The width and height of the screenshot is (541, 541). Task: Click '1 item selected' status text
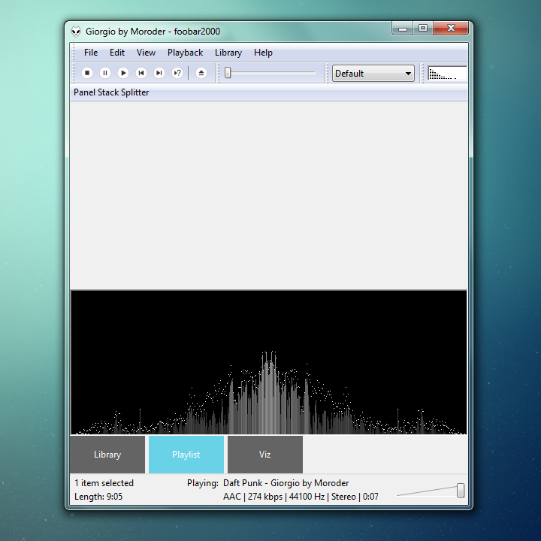point(104,483)
